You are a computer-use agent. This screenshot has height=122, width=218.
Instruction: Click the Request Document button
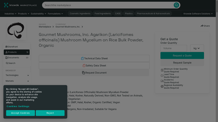(x=94, y=73)
